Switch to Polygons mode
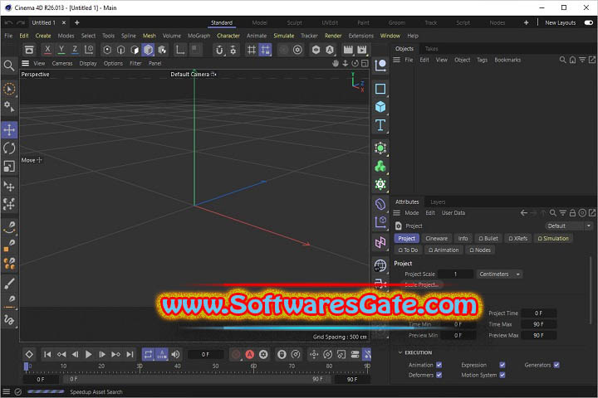 pos(135,50)
